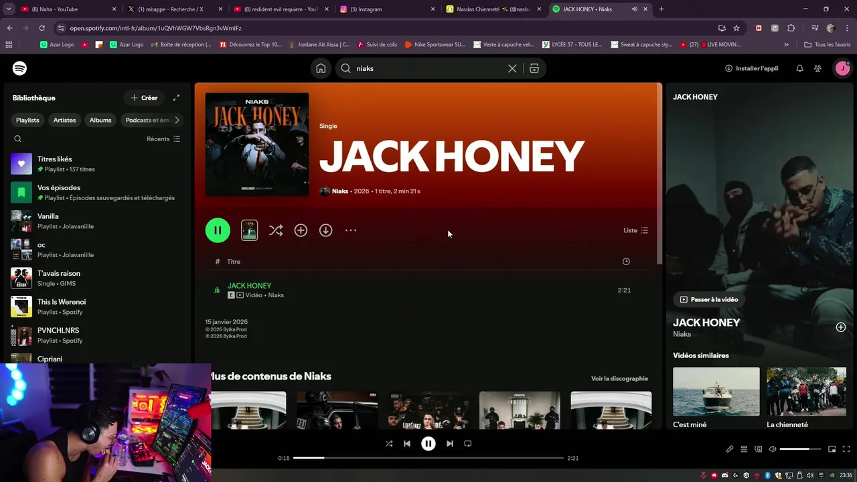The image size is (857, 482).
Task: Enter full screen mode icon
Action: (846, 449)
